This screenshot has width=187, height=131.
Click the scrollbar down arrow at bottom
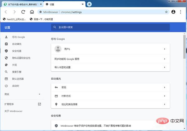click(x=185, y=129)
